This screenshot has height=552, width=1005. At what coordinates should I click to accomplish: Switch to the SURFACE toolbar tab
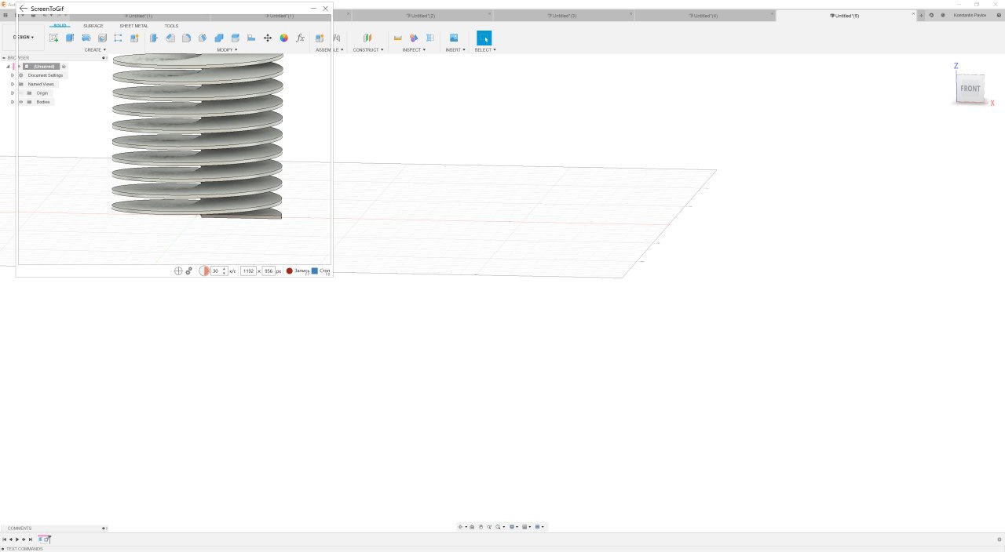(93, 26)
